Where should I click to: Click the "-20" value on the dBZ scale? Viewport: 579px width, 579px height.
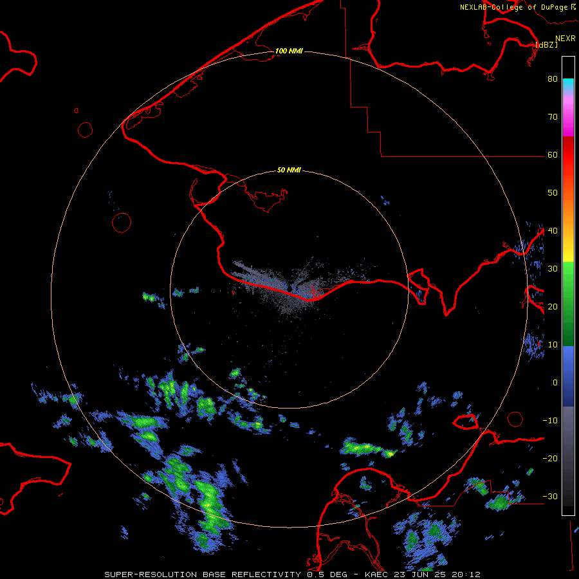(x=550, y=458)
